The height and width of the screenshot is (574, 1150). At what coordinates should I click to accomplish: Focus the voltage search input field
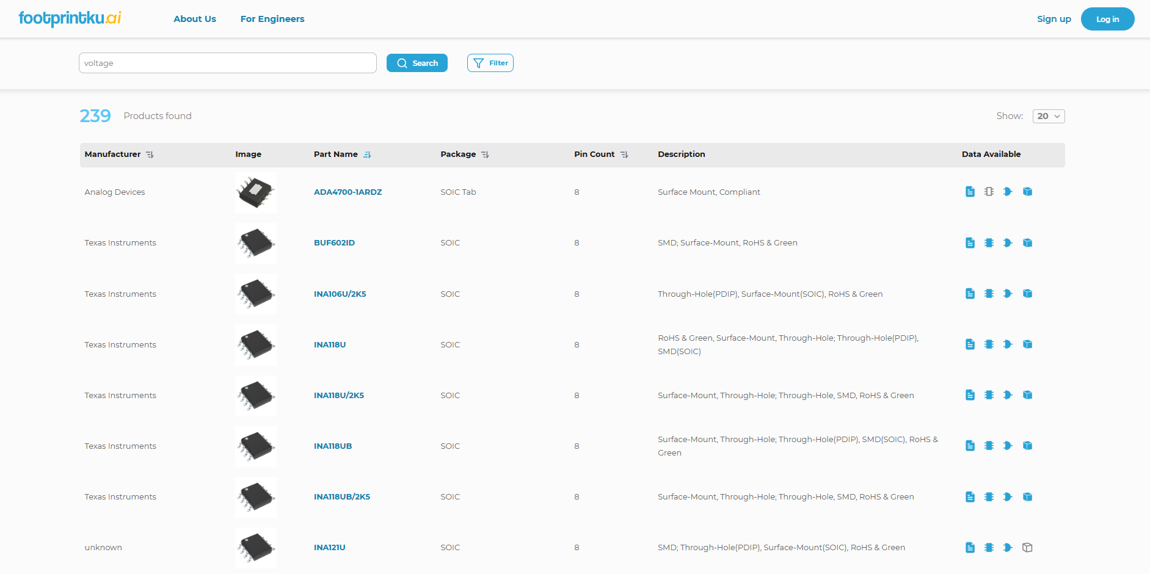click(228, 63)
